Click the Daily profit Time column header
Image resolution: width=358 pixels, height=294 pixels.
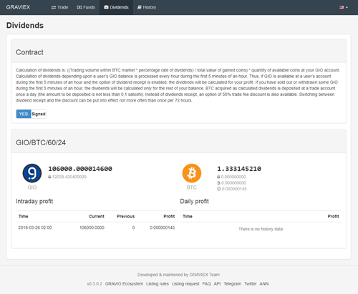point(188,216)
